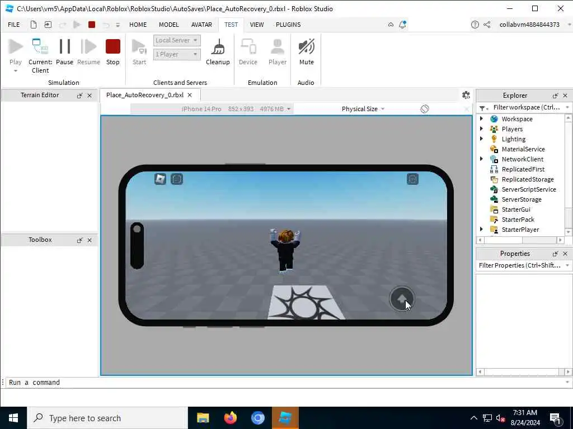
Task: Open the Filter Properties dropdown arrow
Action: [567, 265]
